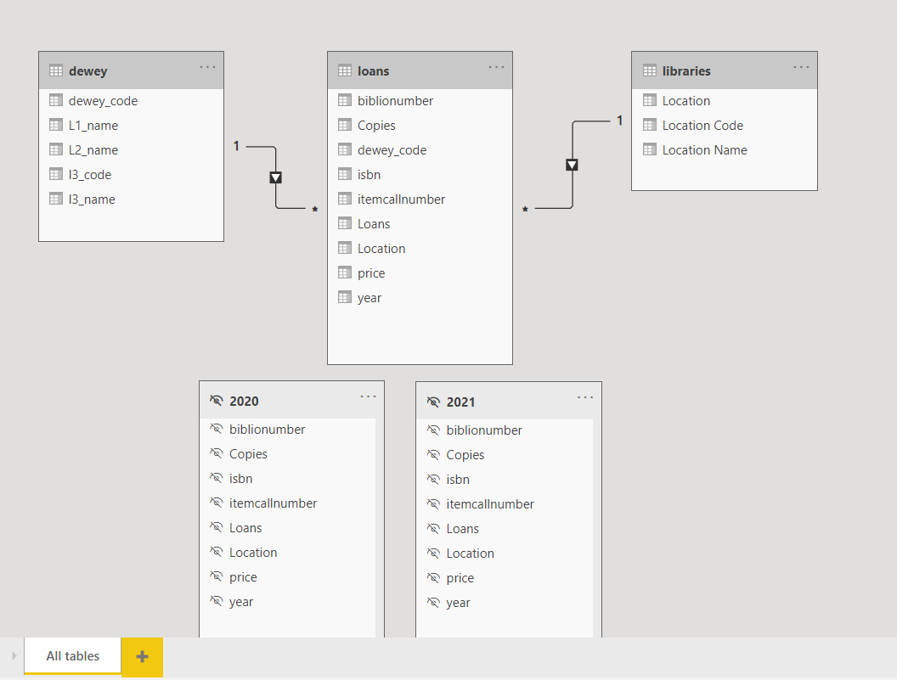Switch to the All tables tab

point(73,656)
